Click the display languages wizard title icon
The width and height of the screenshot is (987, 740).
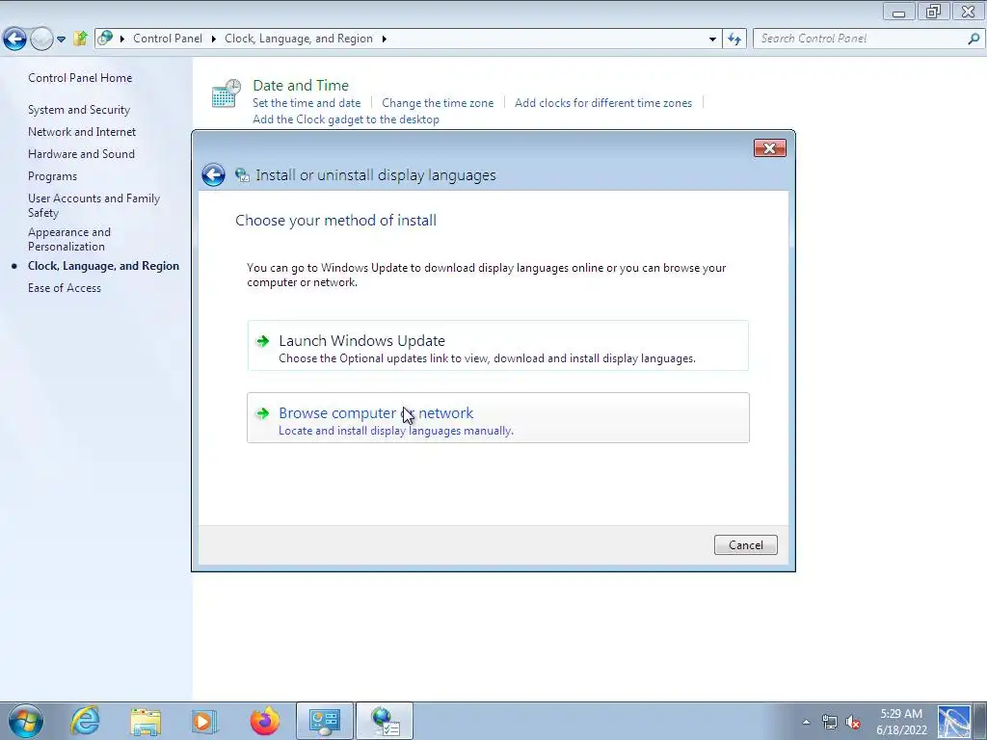tap(242, 175)
